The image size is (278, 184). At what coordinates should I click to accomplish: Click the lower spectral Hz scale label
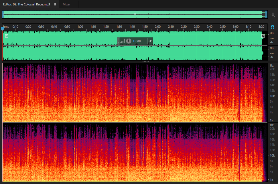pos(272,125)
